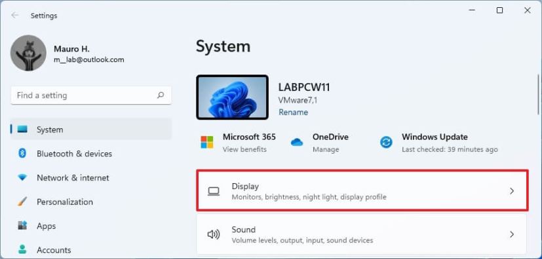The image size is (542, 259).
Task: Click the Apps icon in sidebar
Action: pos(22,226)
